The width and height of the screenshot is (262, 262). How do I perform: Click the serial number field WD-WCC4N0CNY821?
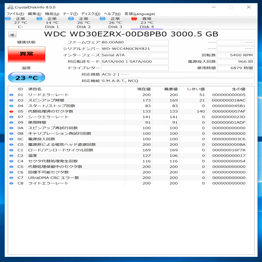pyautogui.click(x=135, y=49)
